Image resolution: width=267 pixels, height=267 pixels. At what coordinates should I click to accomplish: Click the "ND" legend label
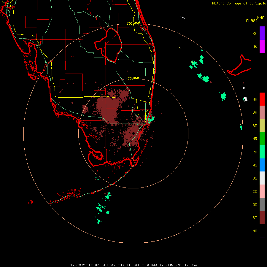coord(255,231)
